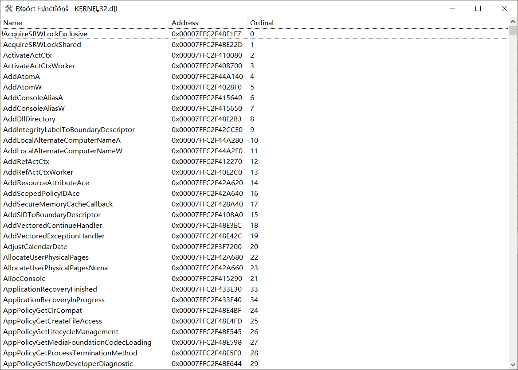Select the ActivateActCtxWorker entry
The image size is (518, 370).
[255, 66]
